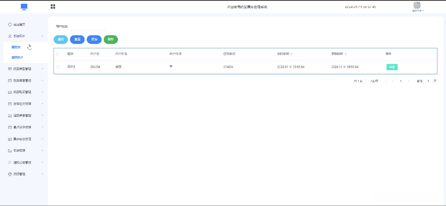Expand the 退票信息管理 chevron

(42, 115)
